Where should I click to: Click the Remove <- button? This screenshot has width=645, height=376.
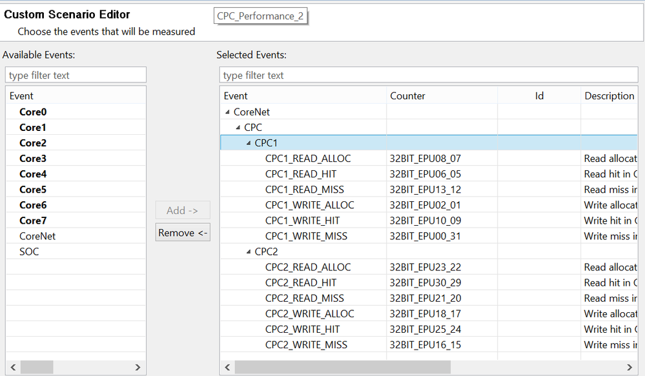point(183,233)
